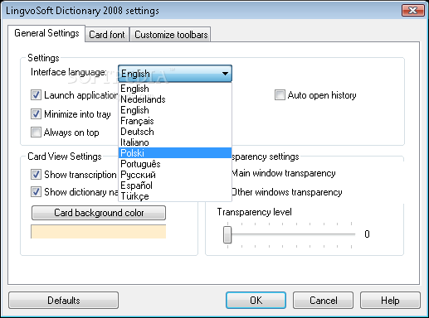Pick Español from the language list
This screenshot has width=429, height=318.
pos(175,185)
